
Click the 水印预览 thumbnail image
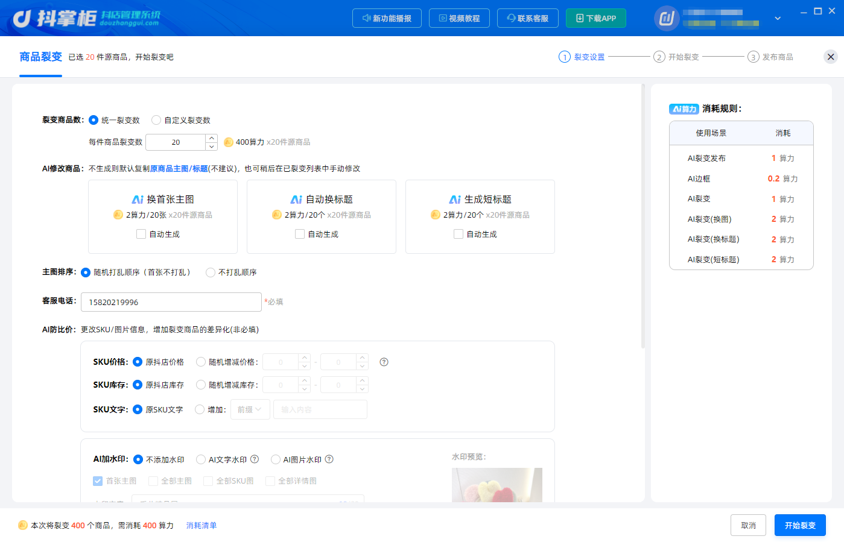click(497, 485)
